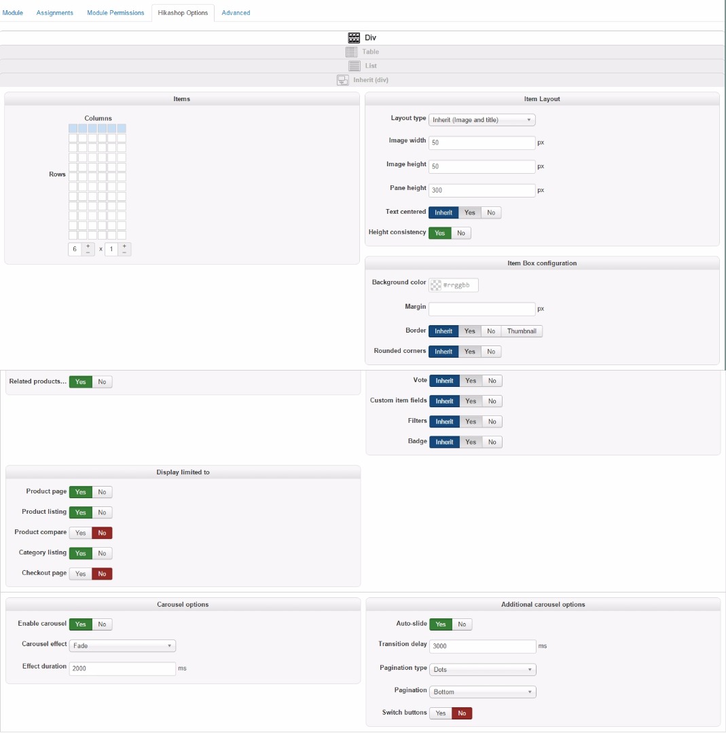726x733 pixels.
Task: Set Vote to Inherit
Action: 444,381
